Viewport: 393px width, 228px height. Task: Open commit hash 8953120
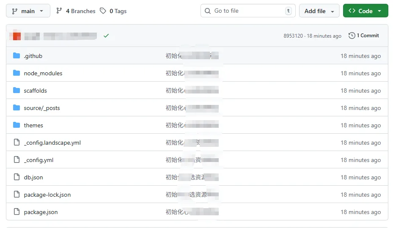(x=293, y=36)
